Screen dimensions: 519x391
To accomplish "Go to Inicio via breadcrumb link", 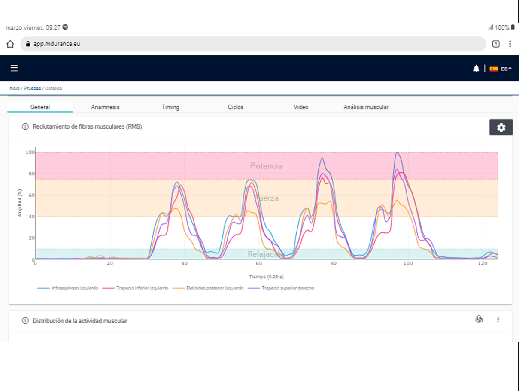I will pos(14,88).
